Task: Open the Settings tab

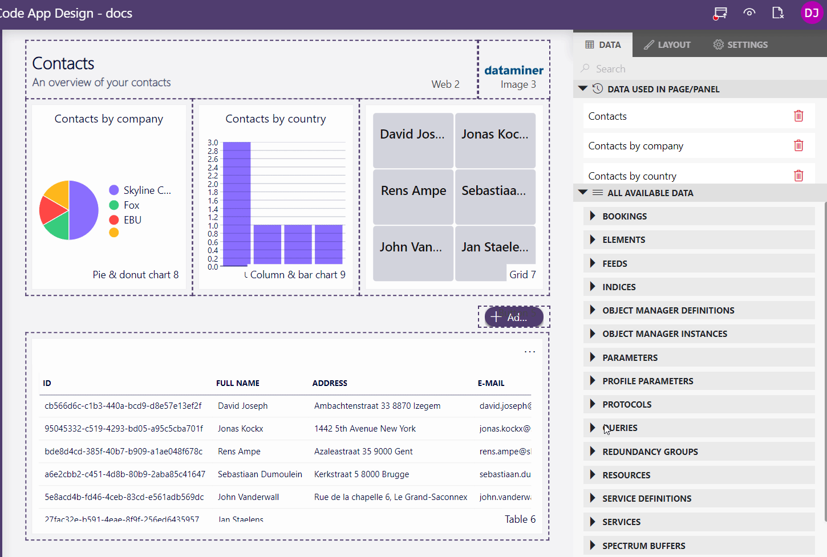Action: (x=740, y=44)
